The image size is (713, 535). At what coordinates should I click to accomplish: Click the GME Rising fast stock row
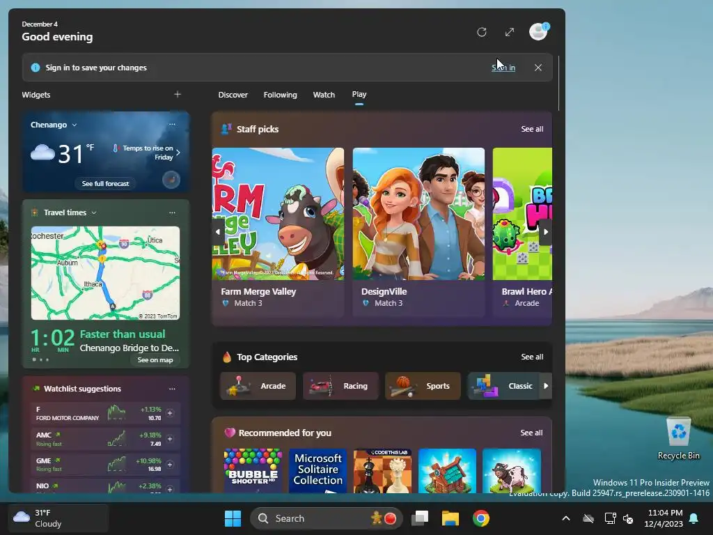[x=106, y=465]
